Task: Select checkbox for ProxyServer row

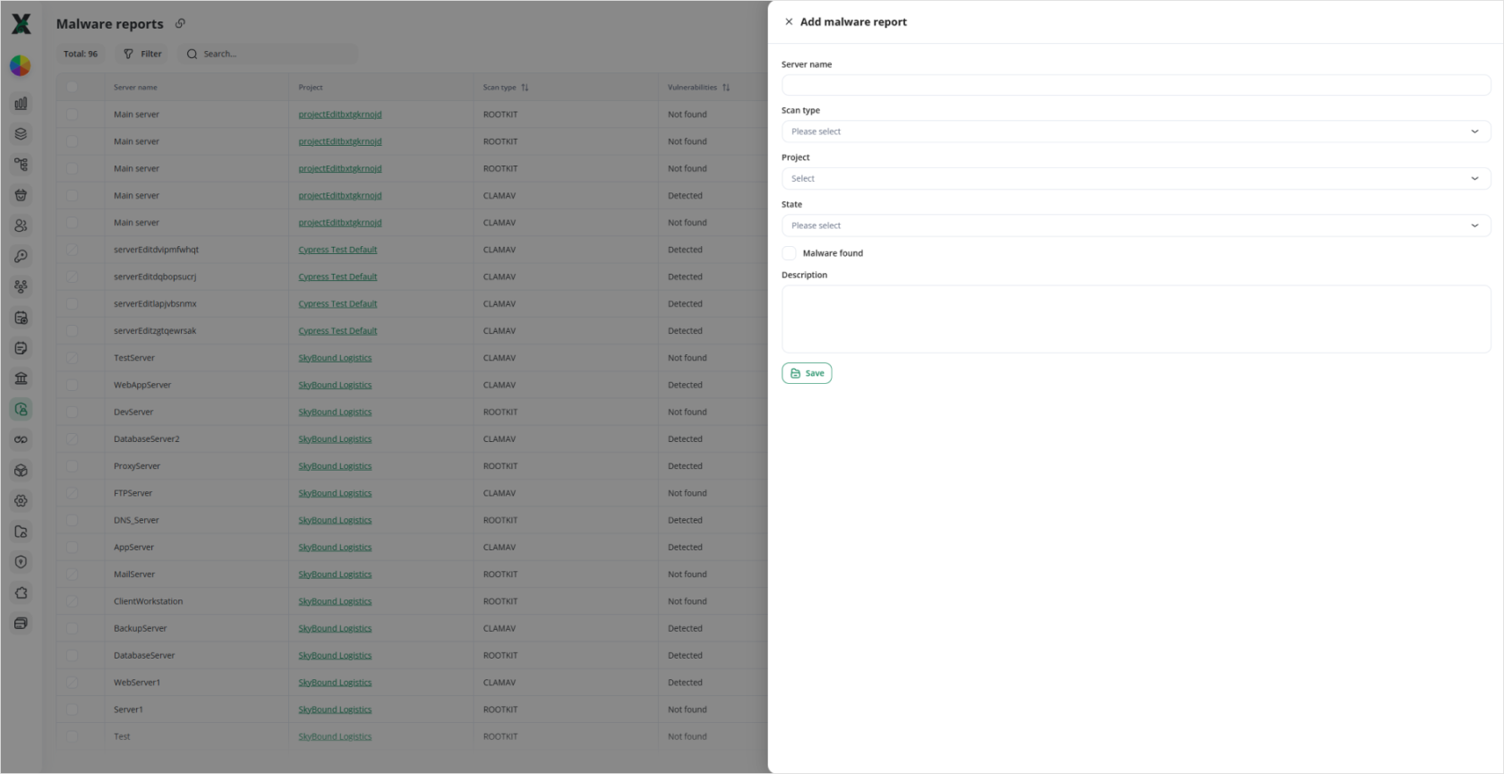Action: coord(72,466)
